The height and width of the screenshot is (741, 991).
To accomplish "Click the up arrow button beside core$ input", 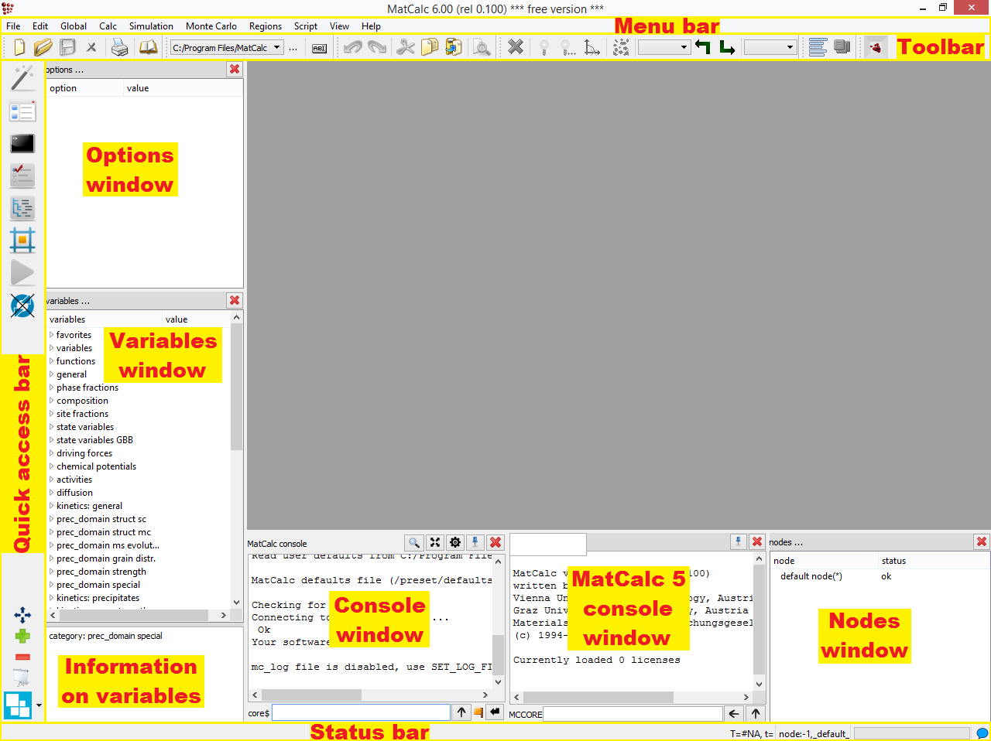I will 461,712.
